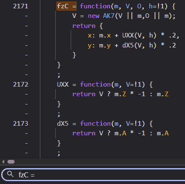Click 'return' keyword before opening brace

click(84, 26)
